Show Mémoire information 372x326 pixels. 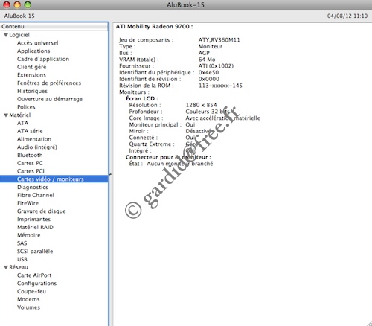pyautogui.click(x=28, y=235)
